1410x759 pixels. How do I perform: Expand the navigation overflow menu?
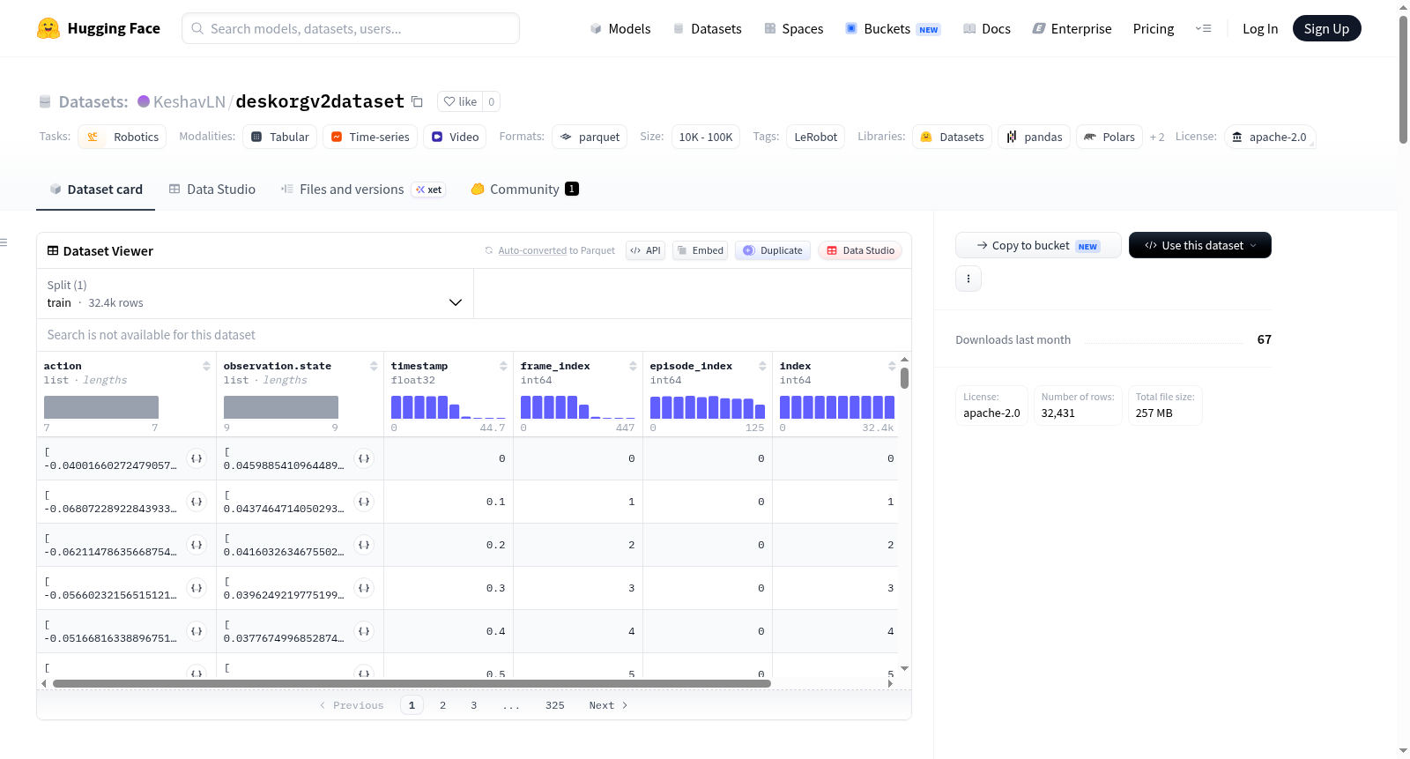(1203, 28)
